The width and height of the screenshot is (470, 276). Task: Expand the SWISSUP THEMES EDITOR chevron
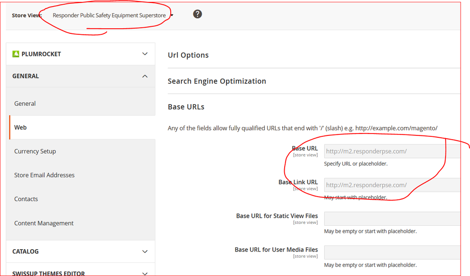[x=145, y=273]
